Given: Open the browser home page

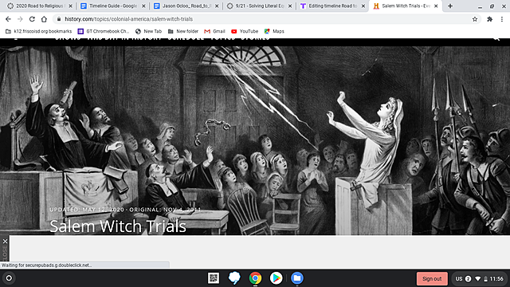Looking at the screenshot, I should [x=44, y=19].
